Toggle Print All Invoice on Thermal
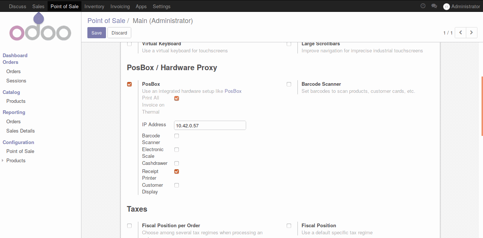 click(x=177, y=98)
